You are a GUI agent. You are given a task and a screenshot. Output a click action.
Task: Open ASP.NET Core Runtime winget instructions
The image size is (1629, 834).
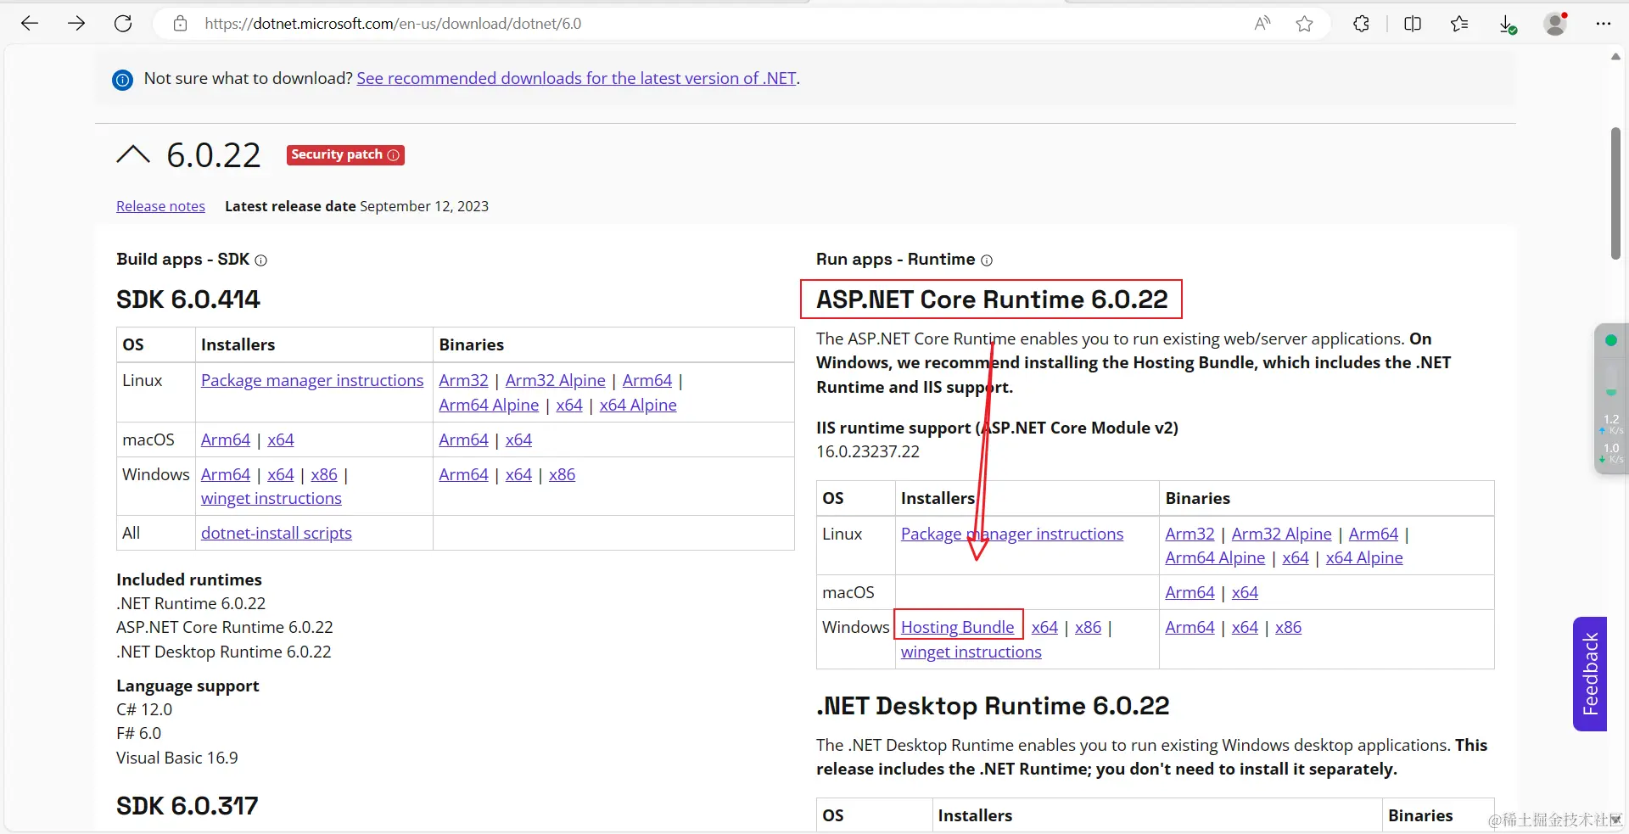click(x=971, y=652)
